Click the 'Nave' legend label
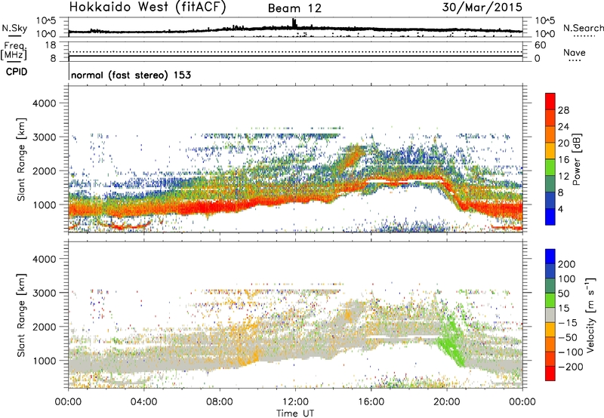Screen dimensions: 604x418 coord(575,52)
